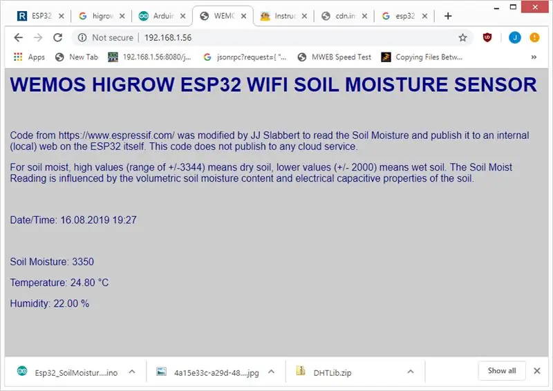553x391 pixels.
Task: Click the Temperature: 24.80 °C reading
Action: point(59,283)
